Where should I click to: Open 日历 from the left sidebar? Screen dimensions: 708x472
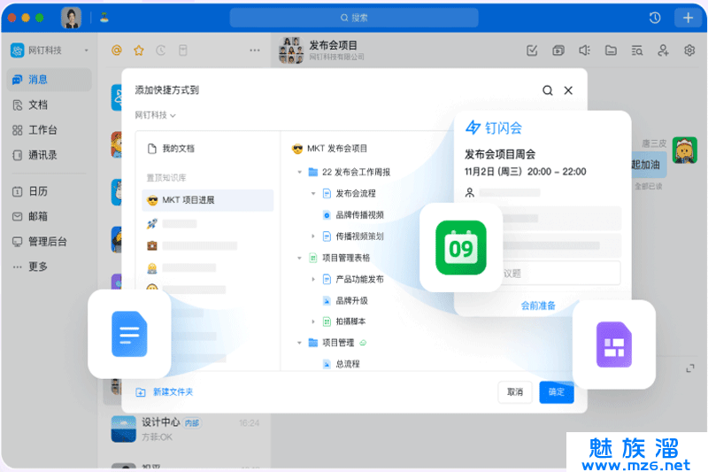[x=38, y=191]
